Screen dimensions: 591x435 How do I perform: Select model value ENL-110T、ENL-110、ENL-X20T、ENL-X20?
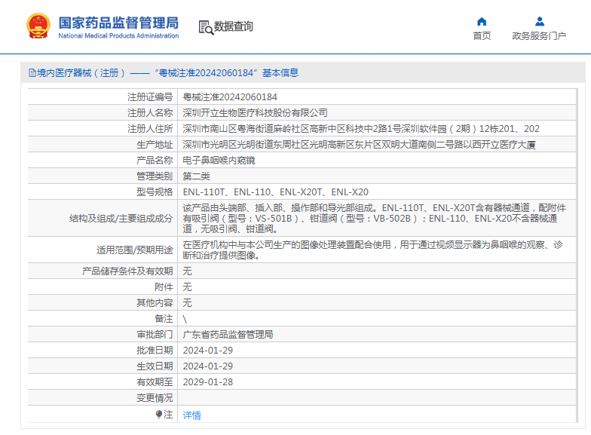(x=276, y=191)
